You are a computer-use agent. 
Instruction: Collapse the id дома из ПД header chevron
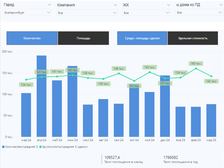coord(221,5)
